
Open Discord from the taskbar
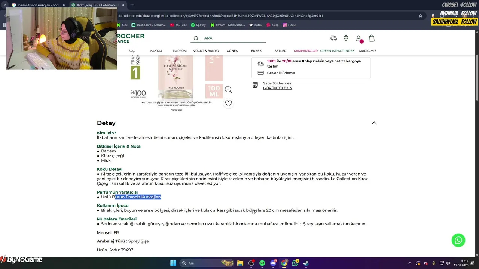[273, 263]
